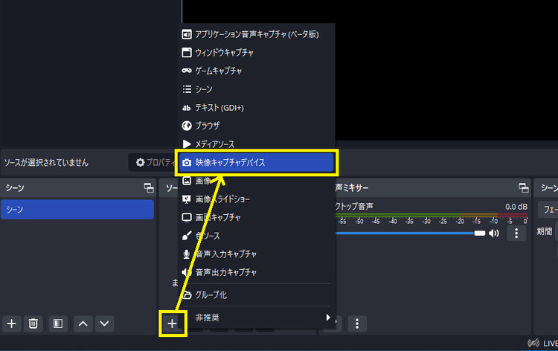Click the シーン dock title text
Viewport: 558px width, 351px height.
15,187
